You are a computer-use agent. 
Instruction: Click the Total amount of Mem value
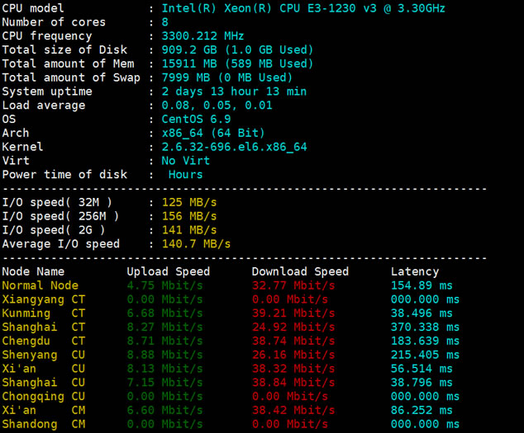pos(237,64)
